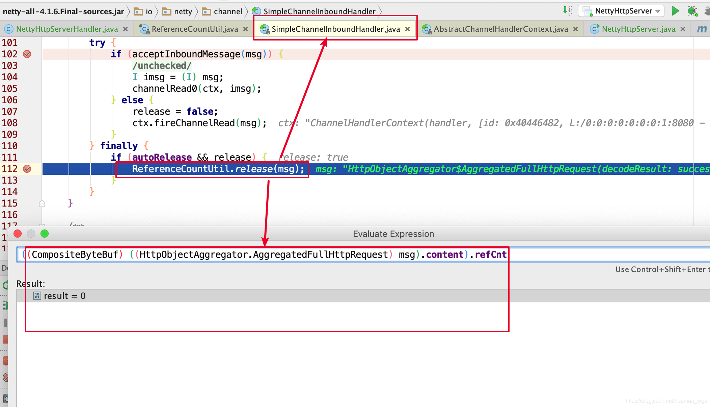Click the 'Result:' label

[31, 284]
